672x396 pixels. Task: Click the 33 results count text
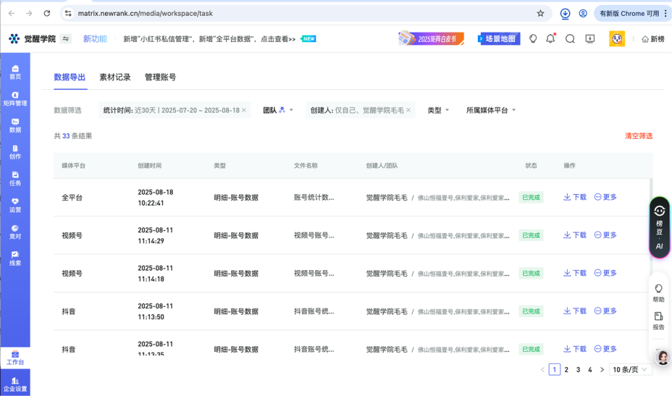point(73,136)
